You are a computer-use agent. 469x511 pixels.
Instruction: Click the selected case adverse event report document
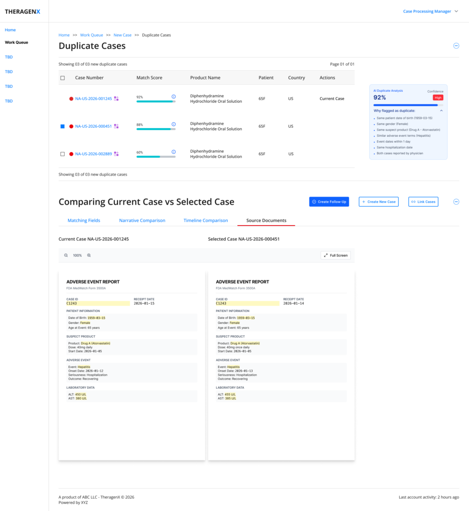[x=281, y=365]
